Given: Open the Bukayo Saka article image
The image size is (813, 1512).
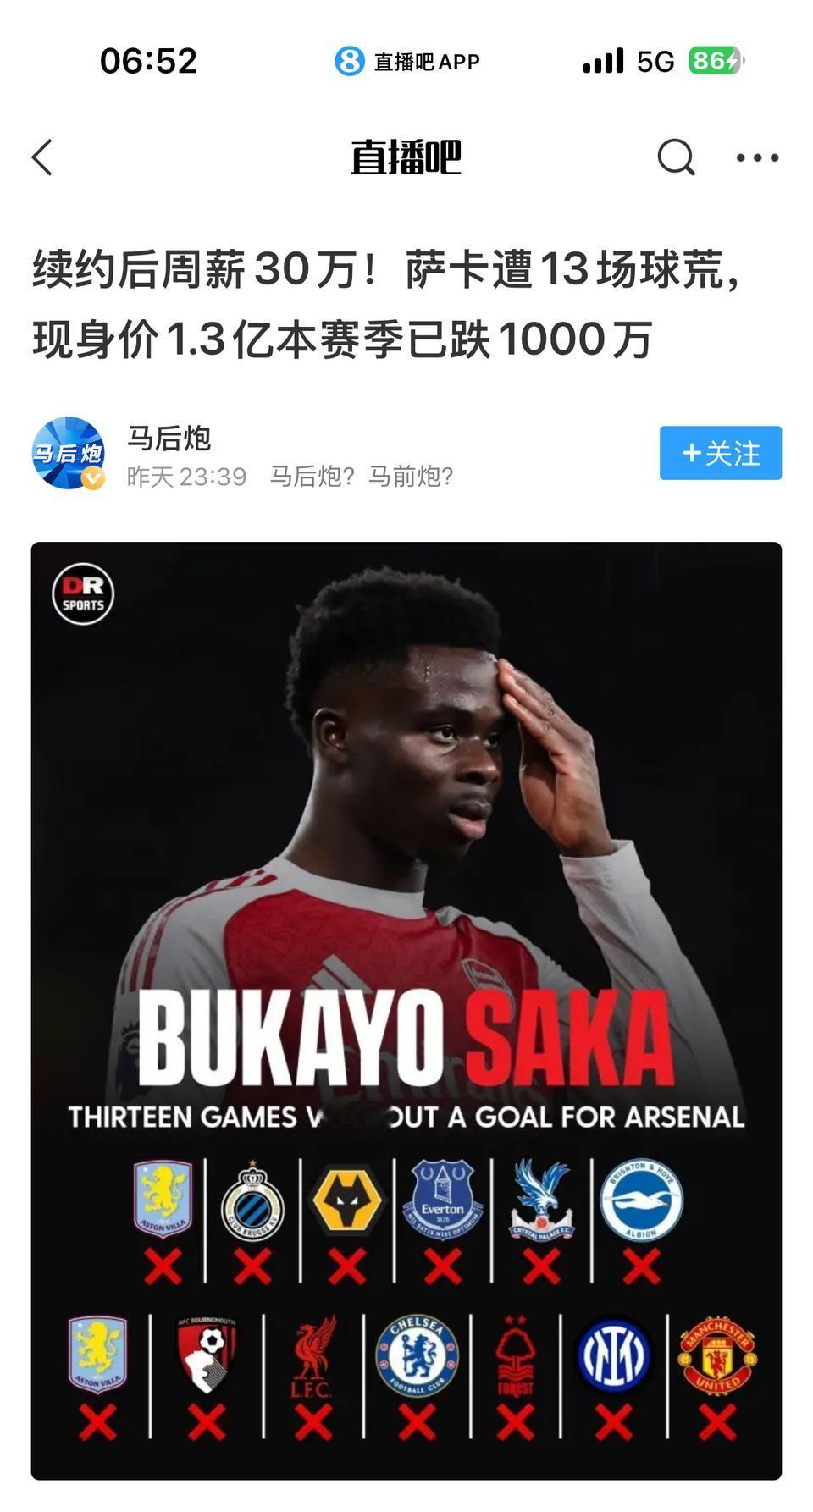Looking at the screenshot, I should coord(406,1011).
